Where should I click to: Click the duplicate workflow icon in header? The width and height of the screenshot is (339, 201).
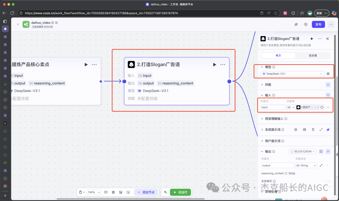296,24
